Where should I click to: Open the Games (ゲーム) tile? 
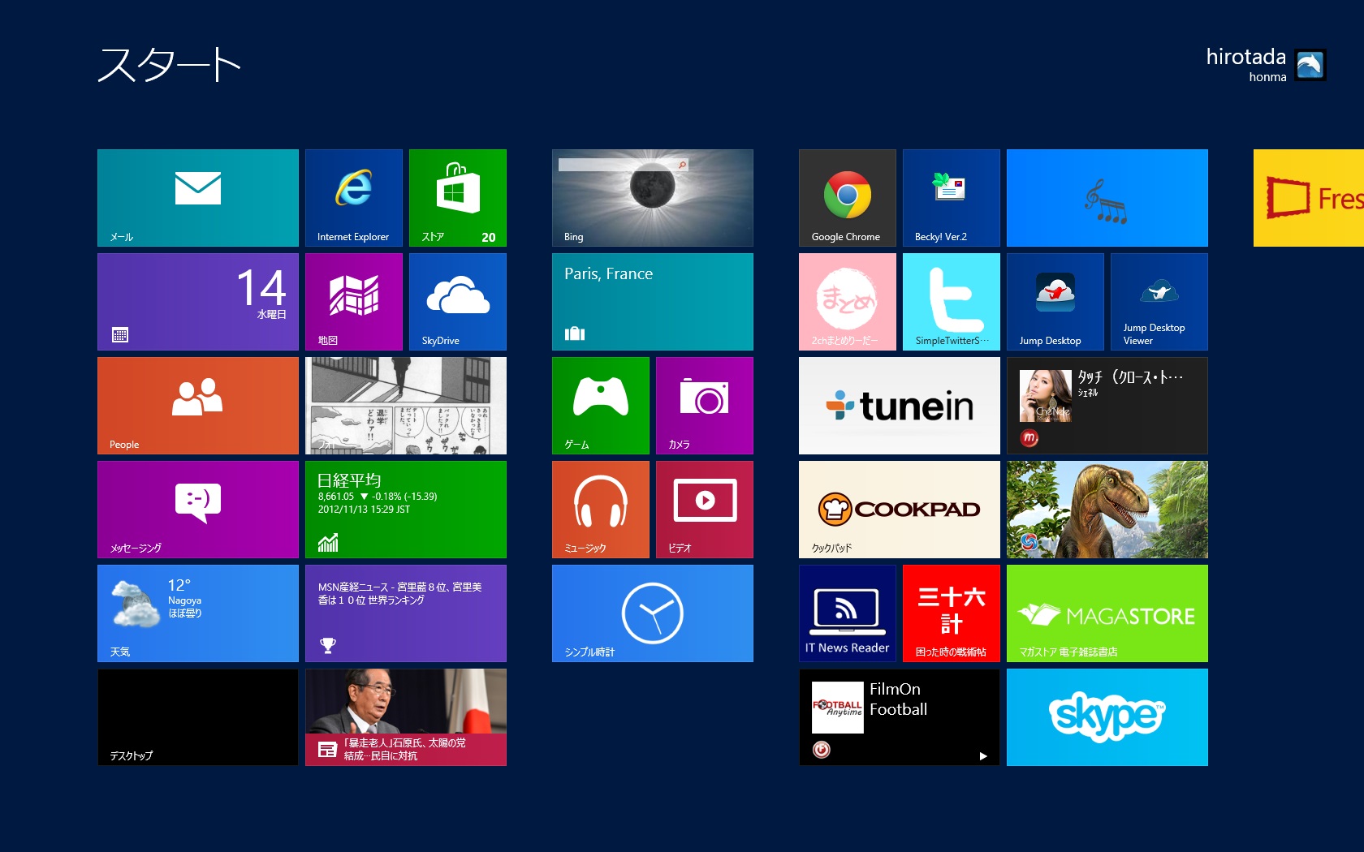[601, 406]
